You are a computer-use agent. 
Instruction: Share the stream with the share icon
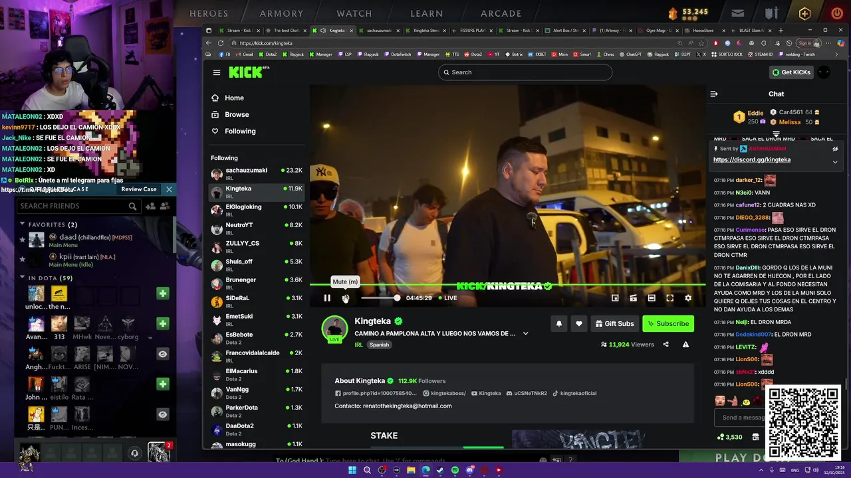(x=666, y=345)
